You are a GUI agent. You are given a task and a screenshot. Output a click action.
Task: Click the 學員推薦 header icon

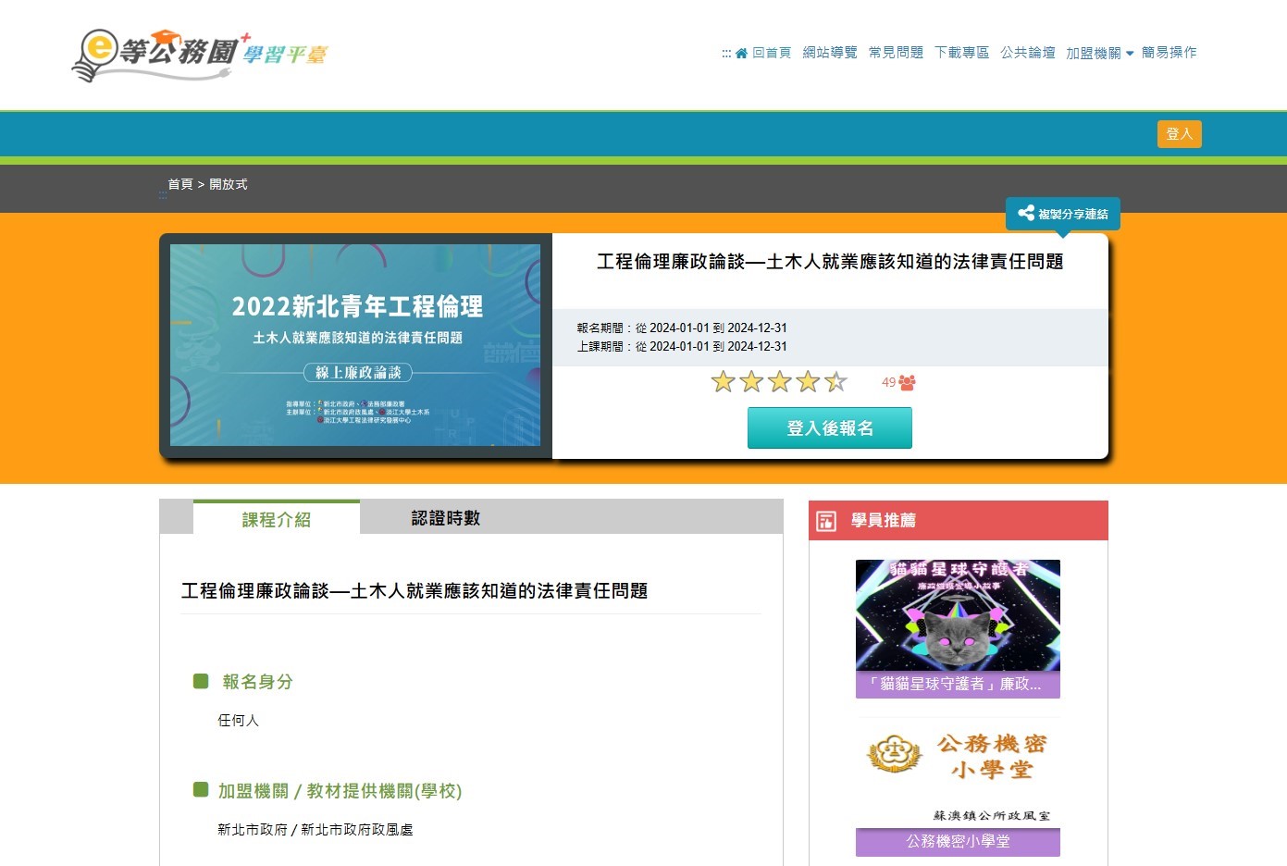click(826, 521)
